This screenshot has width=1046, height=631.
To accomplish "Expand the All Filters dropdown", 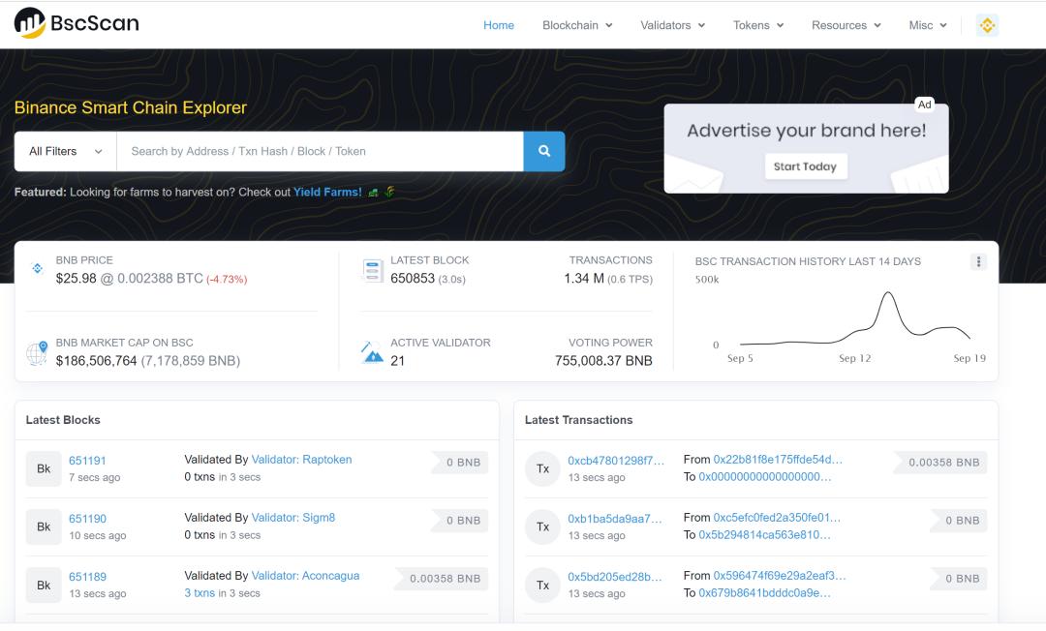I will tap(65, 151).
